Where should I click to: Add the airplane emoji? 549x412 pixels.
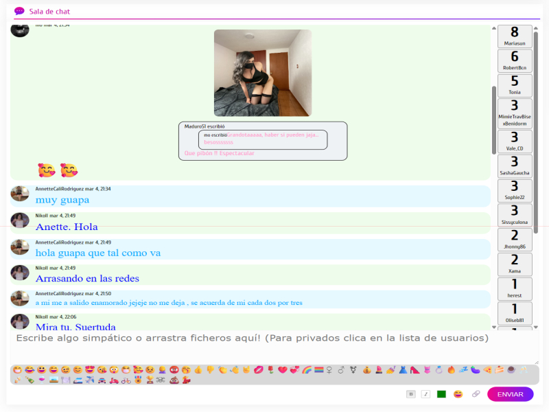[90, 380]
